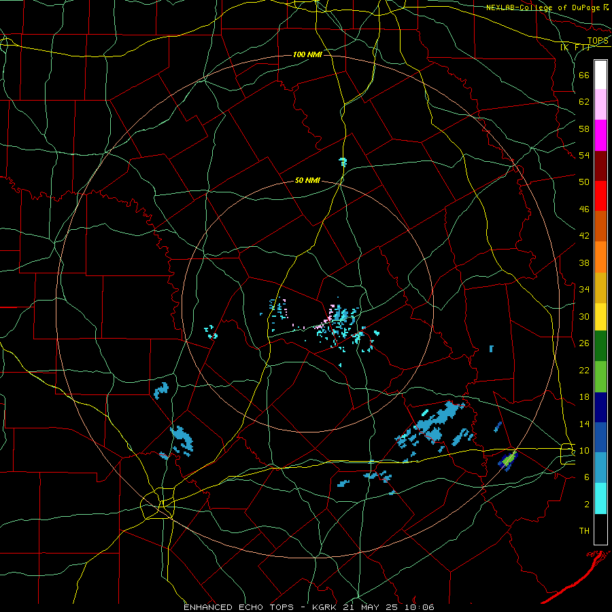Pick the dark orange legend swatch

600,226
